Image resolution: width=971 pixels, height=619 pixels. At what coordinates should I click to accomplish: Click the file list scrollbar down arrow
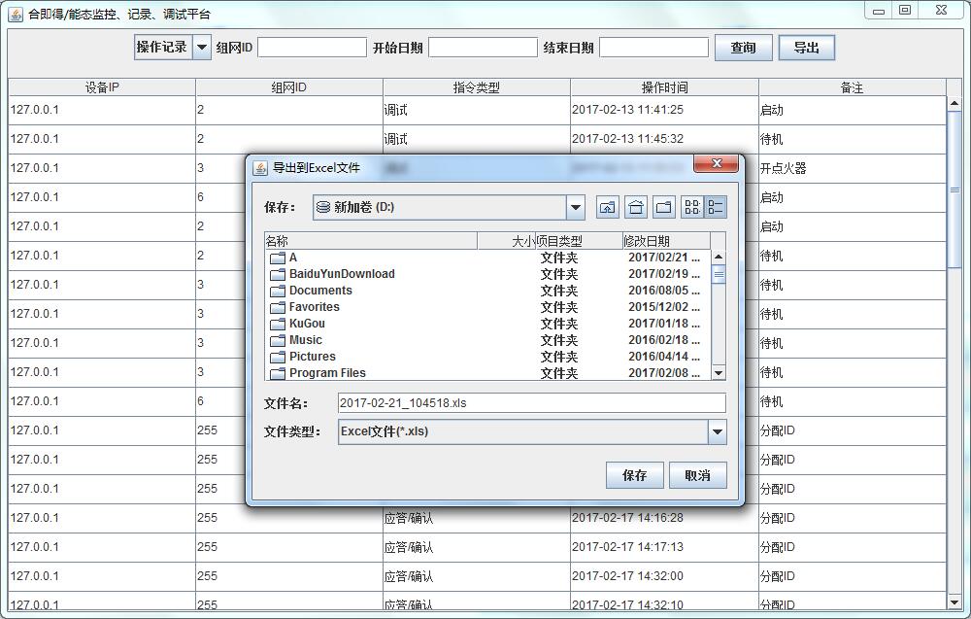[719, 373]
